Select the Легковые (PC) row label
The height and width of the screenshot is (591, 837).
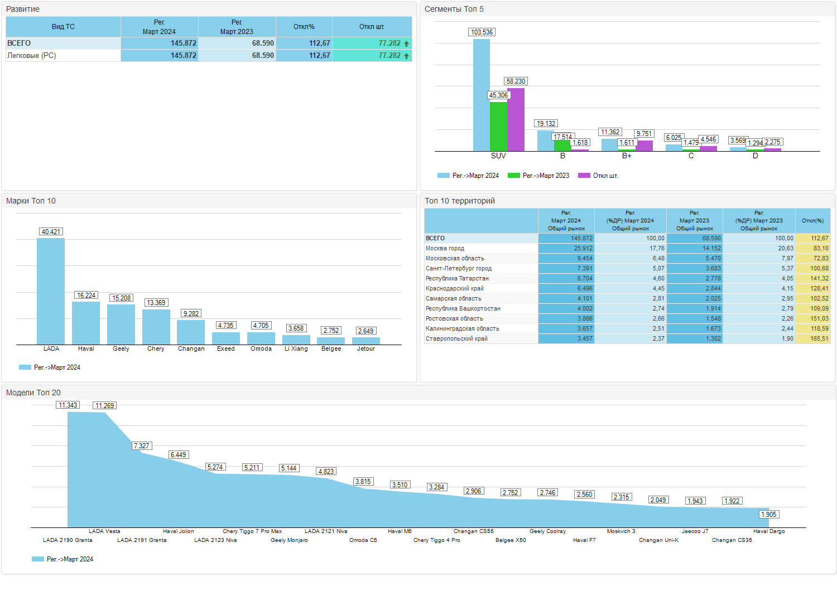point(32,56)
